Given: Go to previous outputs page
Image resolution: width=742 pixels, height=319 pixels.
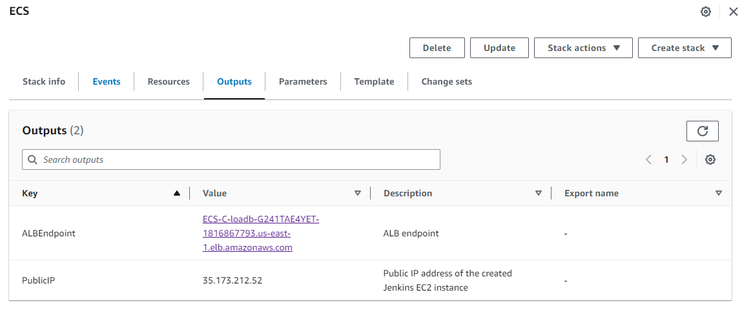Looking at the screenshot, I should [x=649, y=159].
